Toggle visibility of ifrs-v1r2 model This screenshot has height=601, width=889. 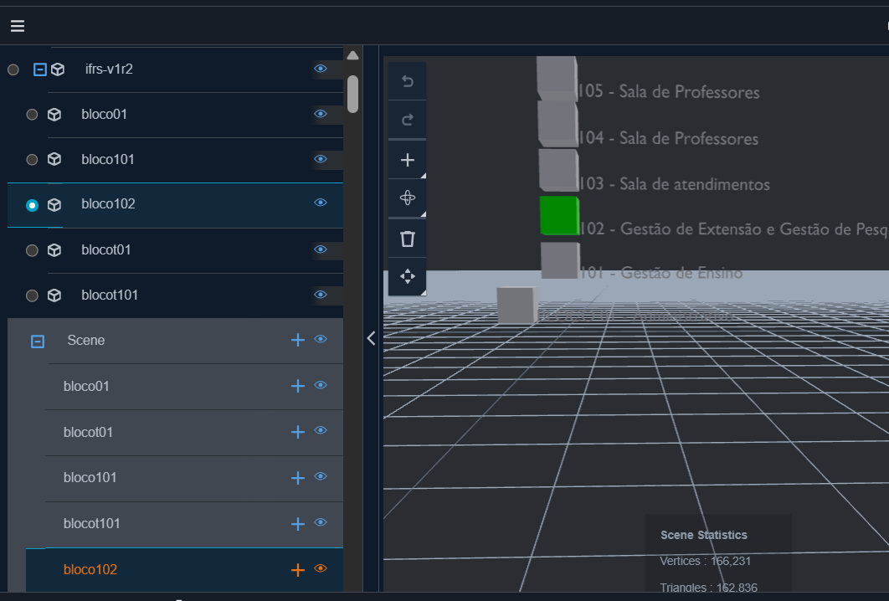(321, 69)
